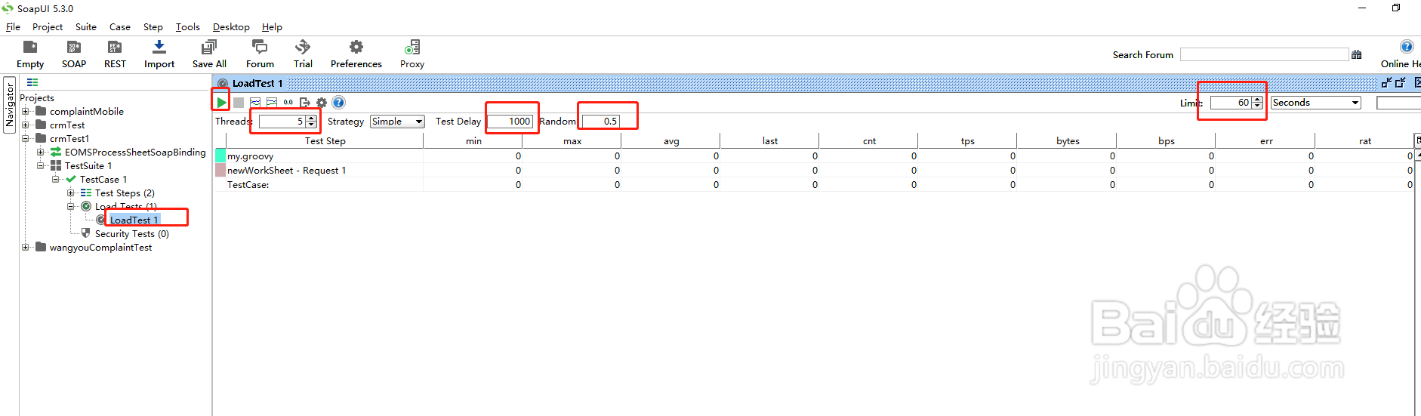Toggle navigator tree view mode icon
1421x416 pixels.
tap(32, 82)
